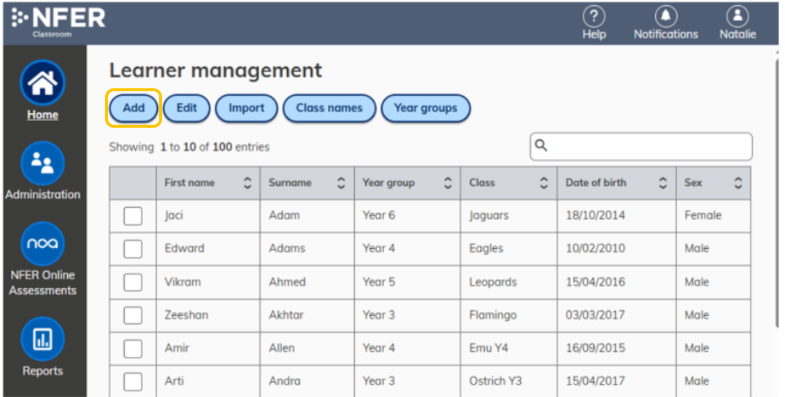Sort by Date of birth arrows

click(x=663, y=182)
